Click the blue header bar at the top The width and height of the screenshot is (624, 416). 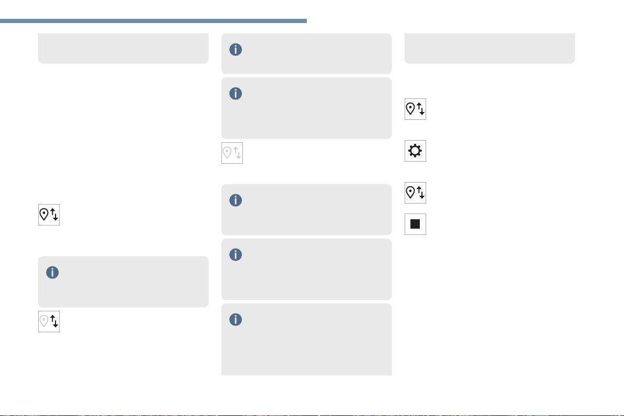pos(153,21)
